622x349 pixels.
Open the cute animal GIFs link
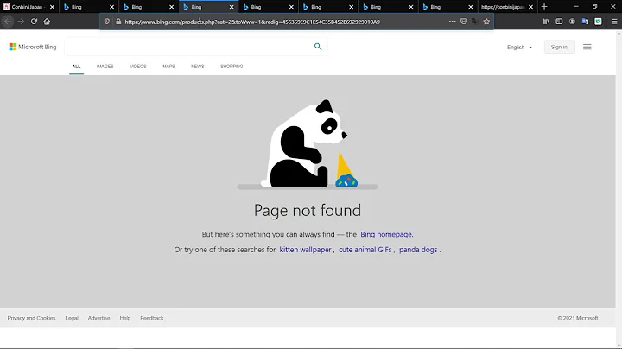pos(365,250)
